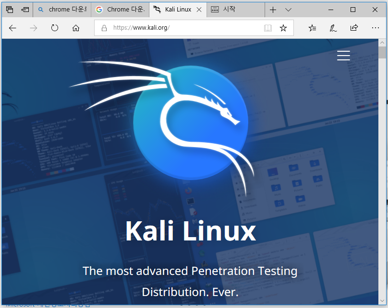This screenshot has width=388, height=308.
Task: Add page to favorites star
Action: [x=283, y=28]
